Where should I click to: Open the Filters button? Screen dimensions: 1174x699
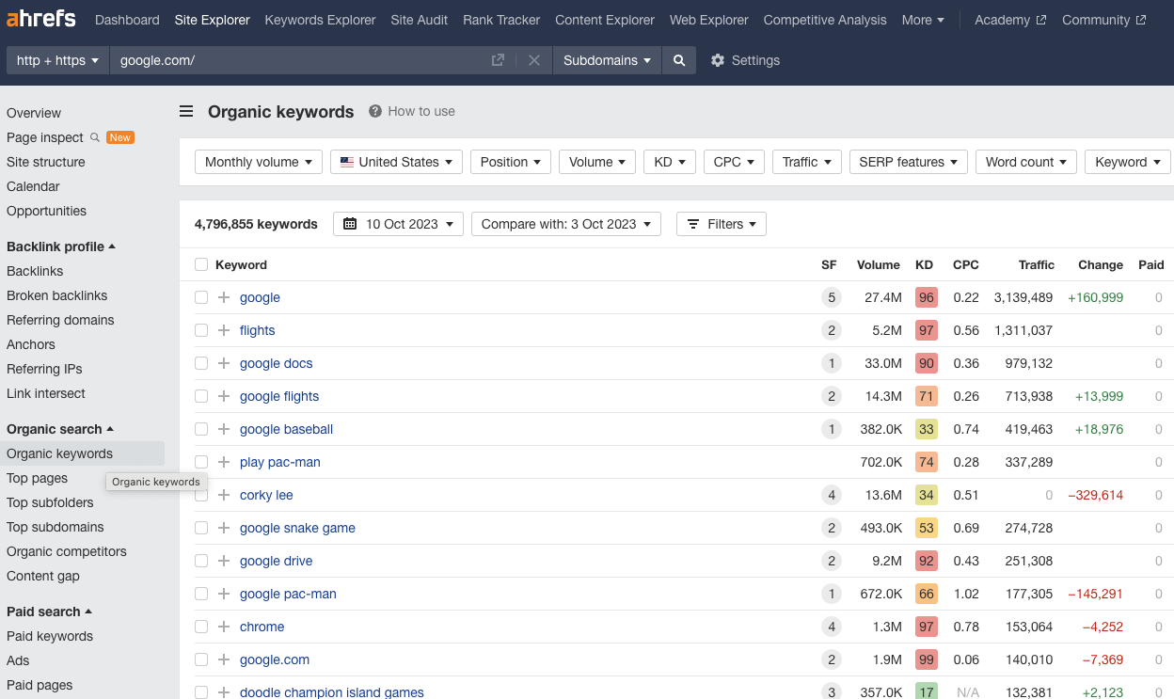[722, 224]
